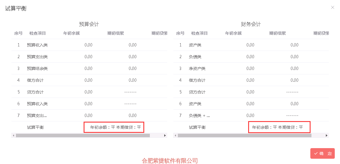Image resolution: width=340 pixels, height=164 pixels.
Task: Click the 确定 confirm button
Action: coord(322,153)
